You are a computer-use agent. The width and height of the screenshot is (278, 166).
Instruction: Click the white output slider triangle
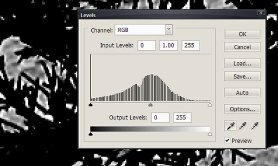click(x=210, y=134)
